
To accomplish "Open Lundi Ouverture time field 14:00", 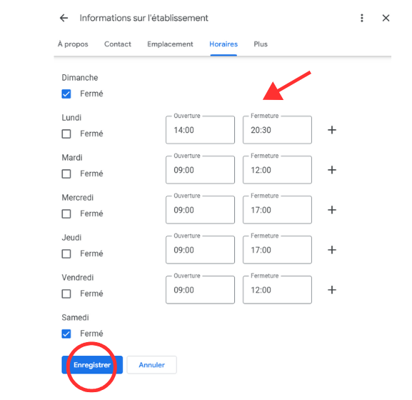I will coord(200,130).
